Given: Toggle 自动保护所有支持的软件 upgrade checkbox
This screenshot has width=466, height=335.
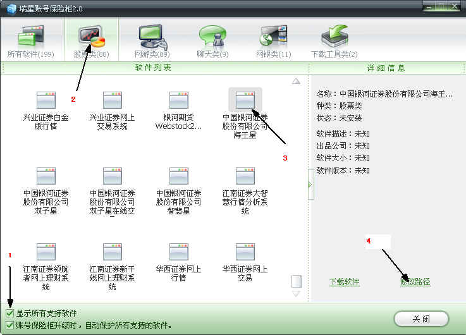Looking at the screenshot, I should [9, 325].
